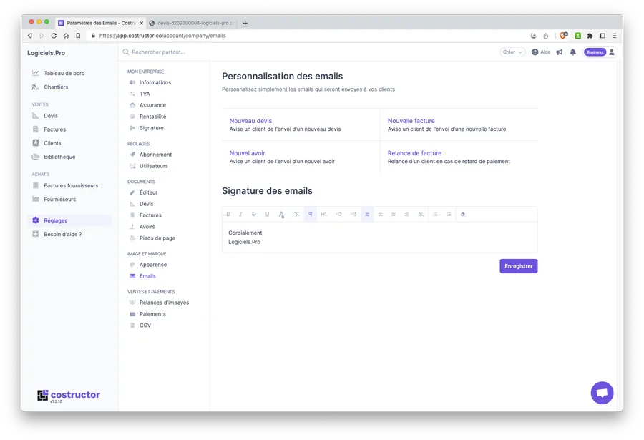Expand the Créer dropdown
This screenshot has height=440, width=644.
(x=512, y=52)
